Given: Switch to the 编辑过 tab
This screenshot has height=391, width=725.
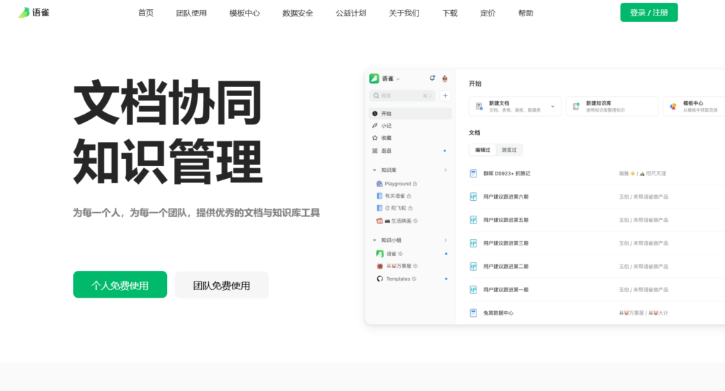Looking at the screenshot, I should (483, 150).
